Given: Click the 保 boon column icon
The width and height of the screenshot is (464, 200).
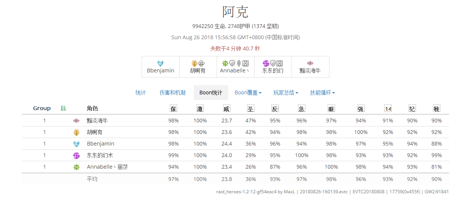Looking at the screenshot, I should (174, 109).
